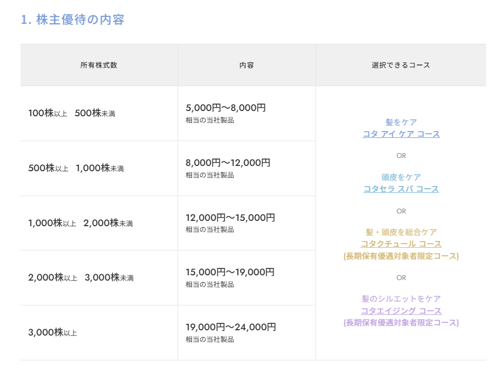
Task: Open the コタ アイ ケア コース link
Action: (x=401, y=134)
